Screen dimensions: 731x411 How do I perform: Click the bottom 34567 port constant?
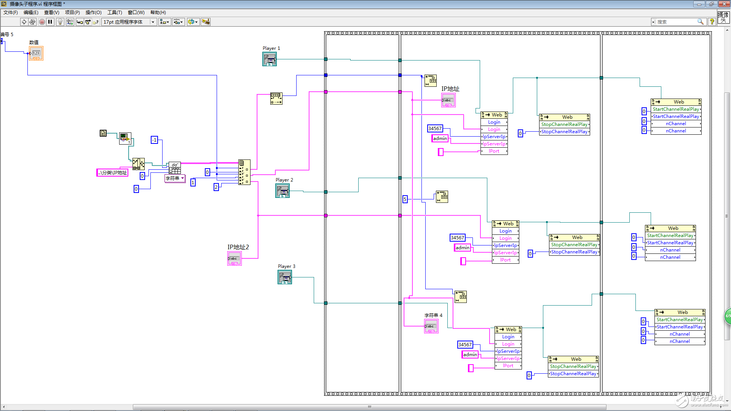(465, 344)
